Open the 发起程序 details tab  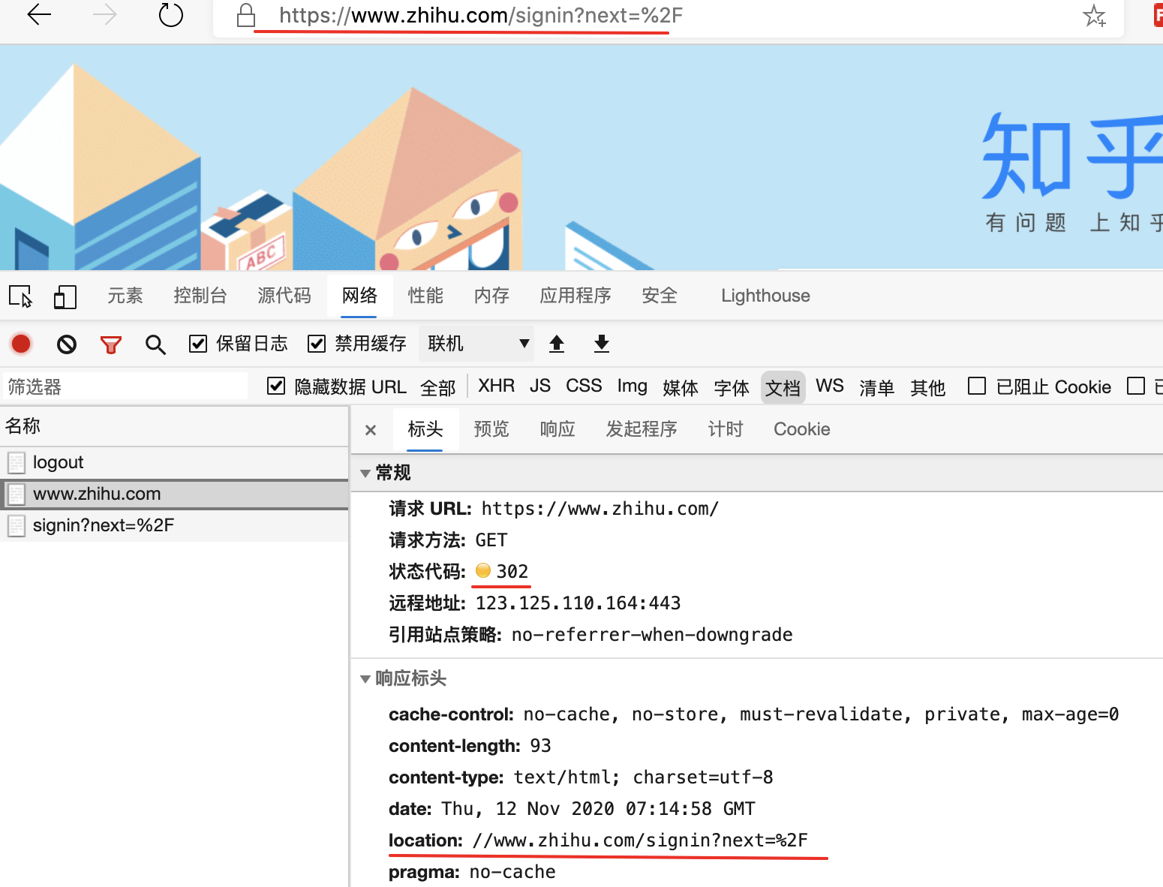coord(642,429)
